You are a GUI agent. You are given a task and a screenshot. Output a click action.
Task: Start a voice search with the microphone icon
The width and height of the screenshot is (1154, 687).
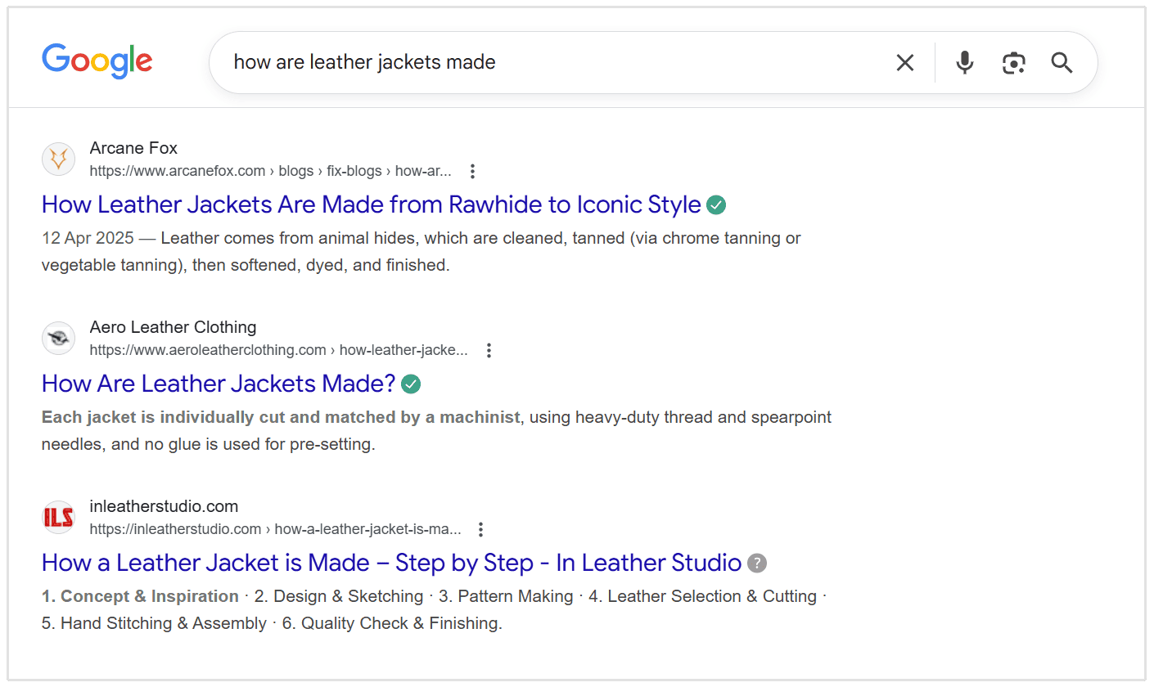[x=964, y=62]
